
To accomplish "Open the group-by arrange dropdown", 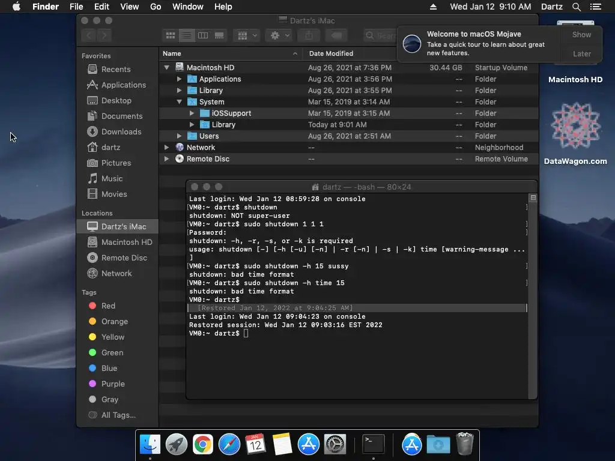I will (x=247, y=35).
